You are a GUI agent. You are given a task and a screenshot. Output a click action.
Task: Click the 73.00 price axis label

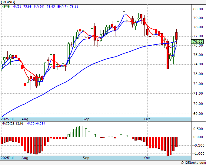tap(198, 74)
